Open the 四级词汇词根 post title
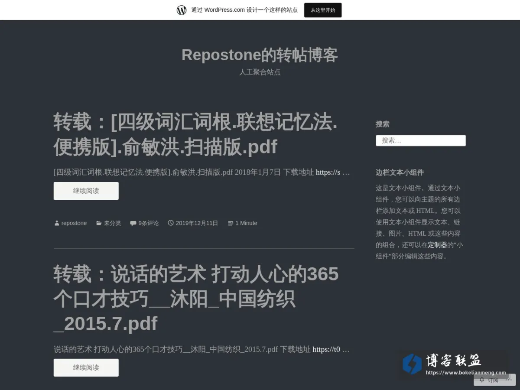 pos(195,134)
